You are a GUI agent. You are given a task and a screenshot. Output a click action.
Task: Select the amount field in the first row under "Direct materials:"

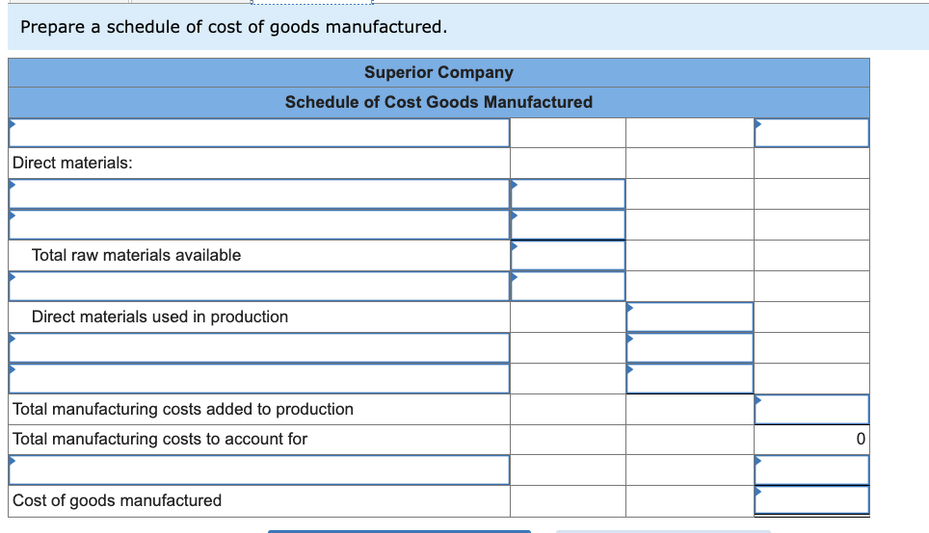click(x=568, y=194)
